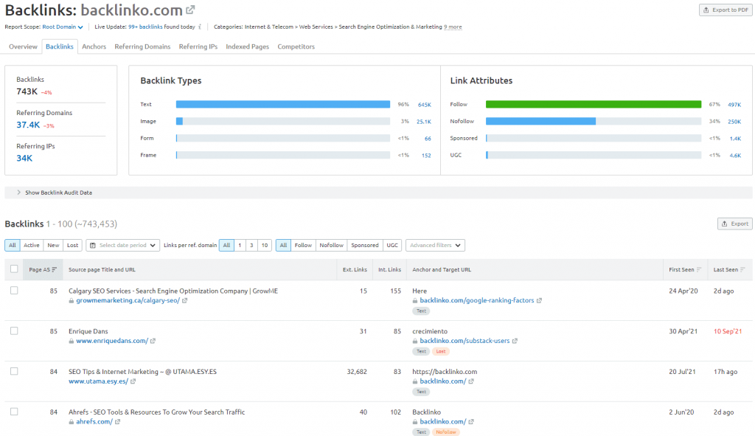The width and height of the screenshot is (755, 436).
Task: Select the UGC attribute filter
Action: pyautogui.click(x=392, y=245)
